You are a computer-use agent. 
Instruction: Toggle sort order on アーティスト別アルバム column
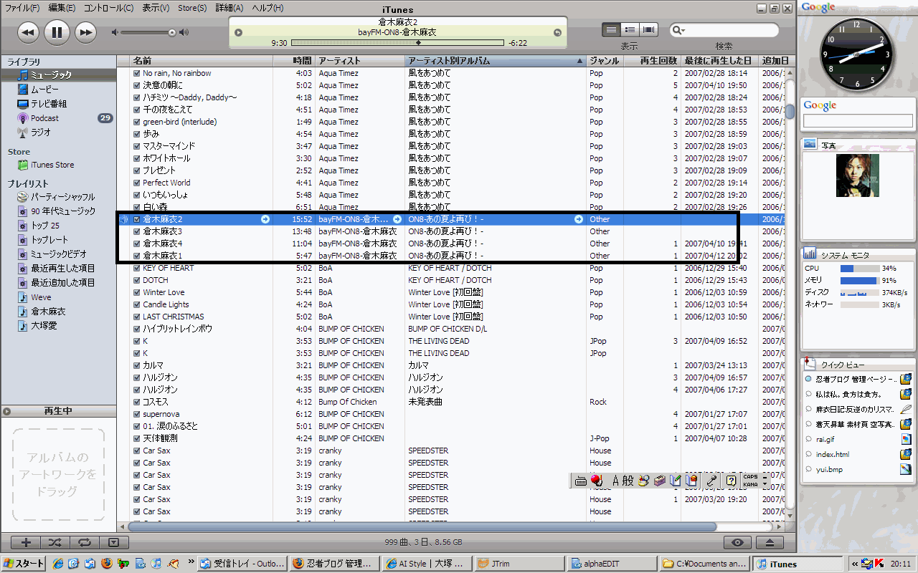[495, 61]
